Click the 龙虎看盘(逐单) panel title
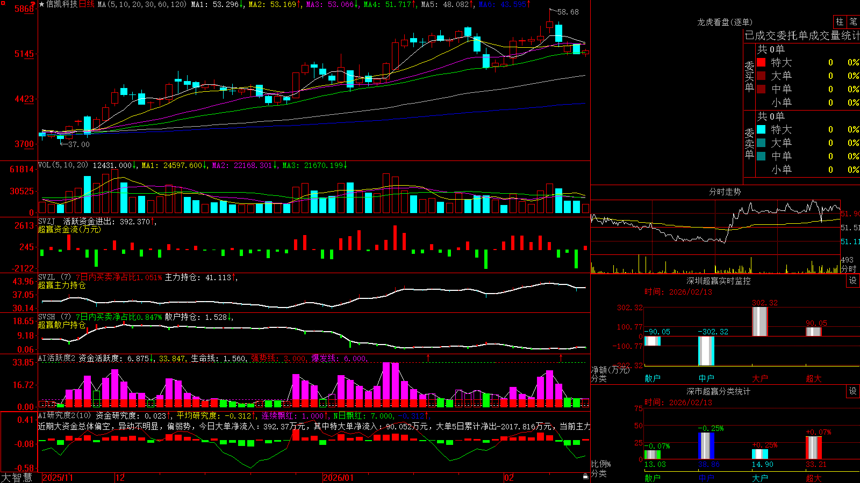This screenshot has height=483, width=860. (x=725, y=22)
